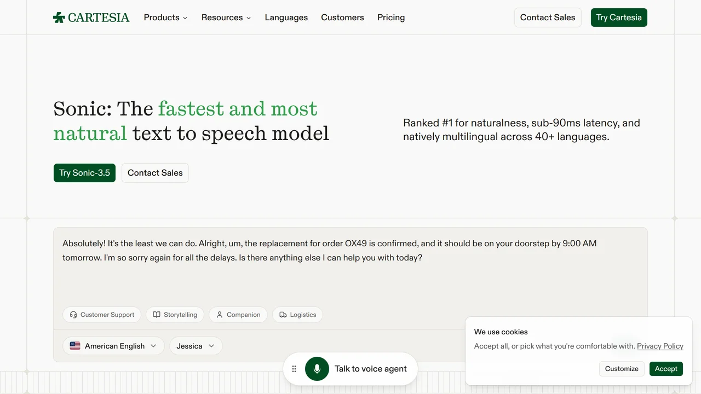Select the Customer Support sample chip
The image size is (701, 394).
pyautogui.click(x=102, y=315)
